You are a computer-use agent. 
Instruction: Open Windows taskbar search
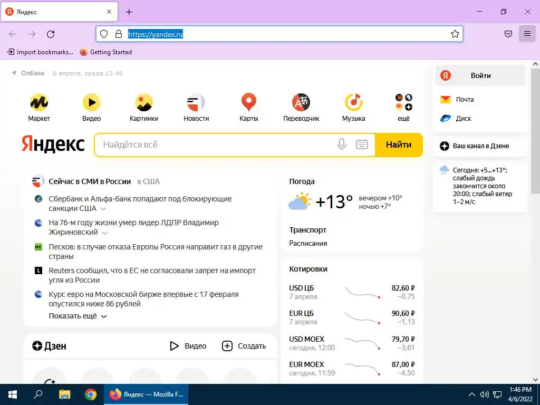pos(38,394)
